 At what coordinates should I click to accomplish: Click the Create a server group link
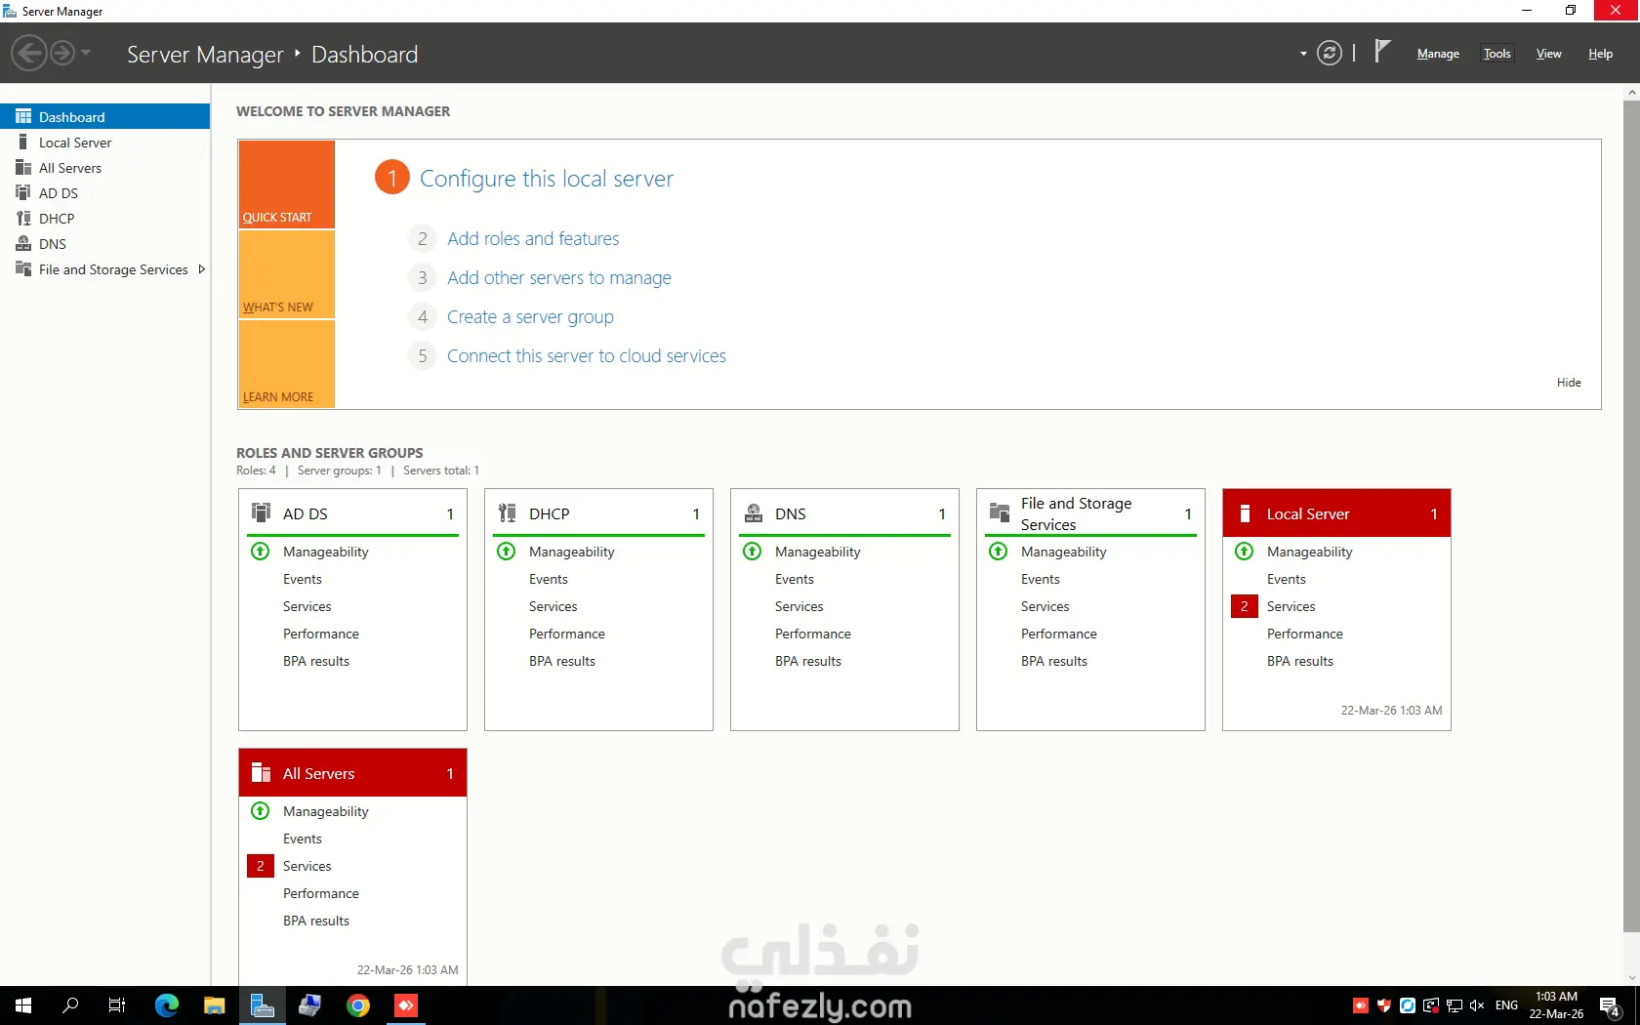pyautogui.click(x=530, y=317)
